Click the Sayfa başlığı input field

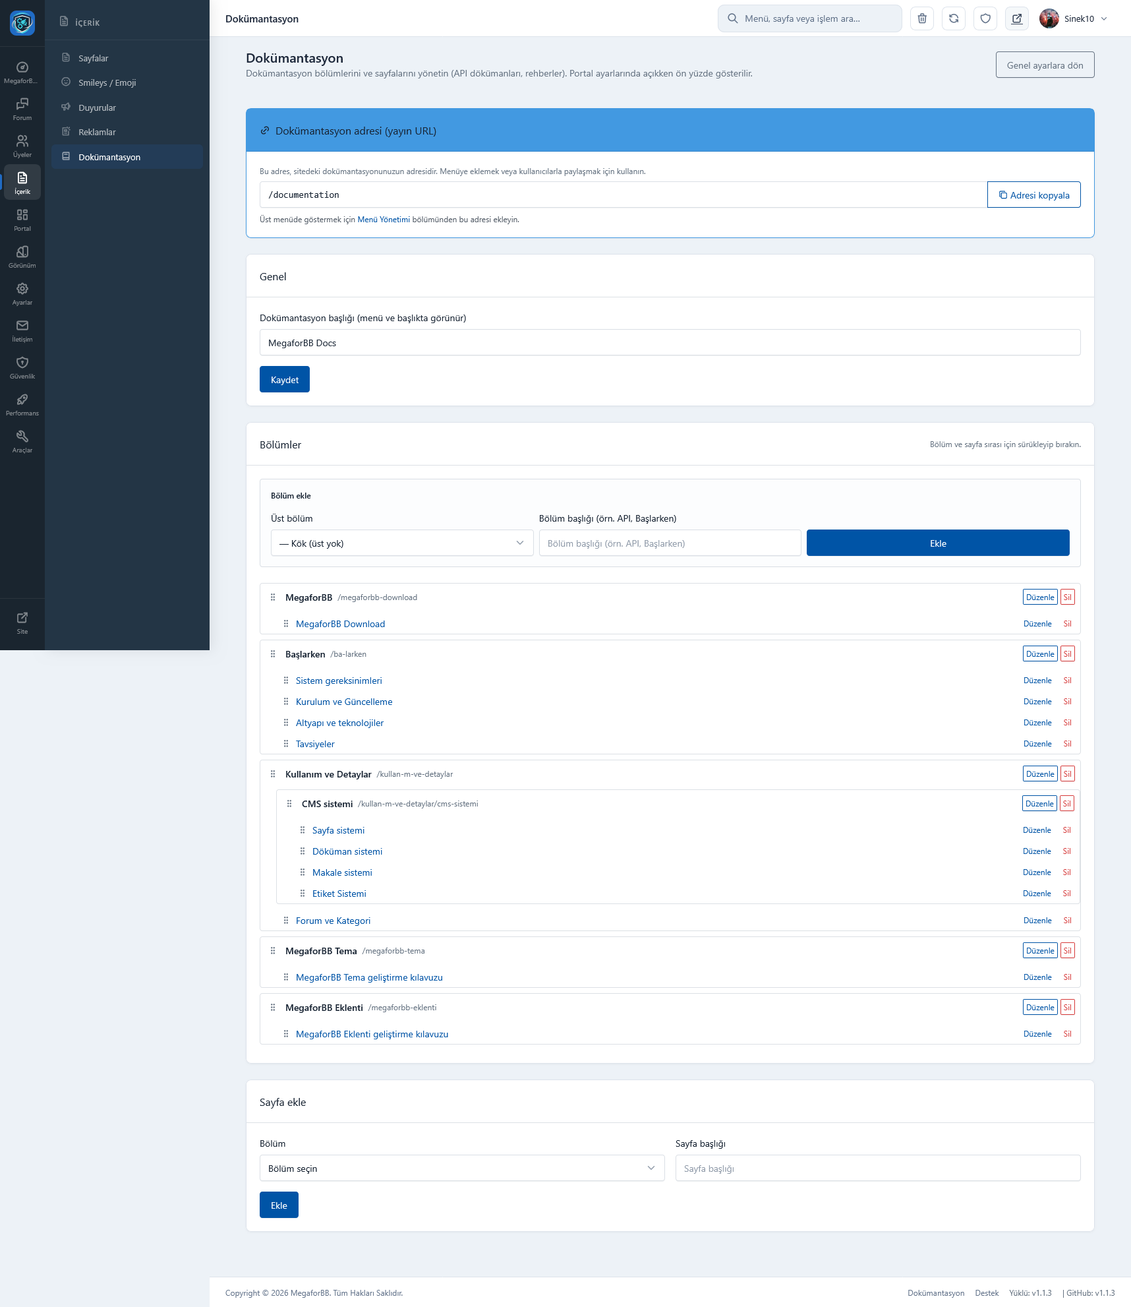tap(877, 1168)
